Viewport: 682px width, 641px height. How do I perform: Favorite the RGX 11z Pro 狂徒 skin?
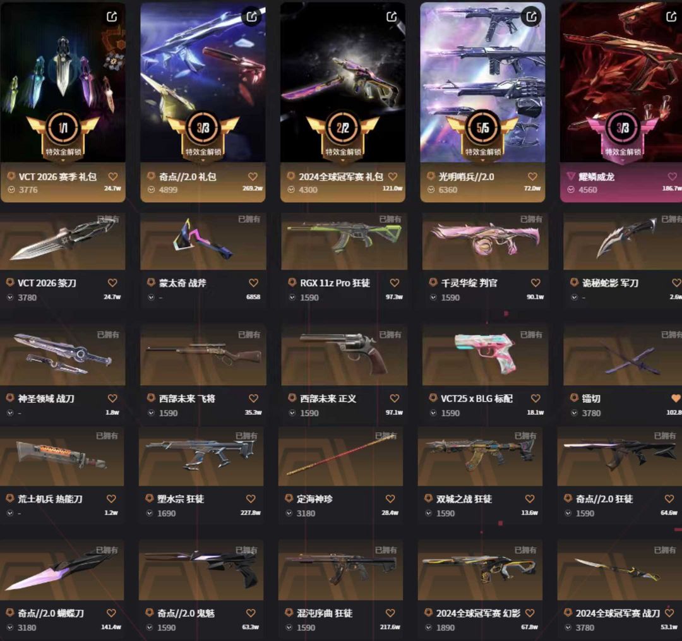pos(395,283)
